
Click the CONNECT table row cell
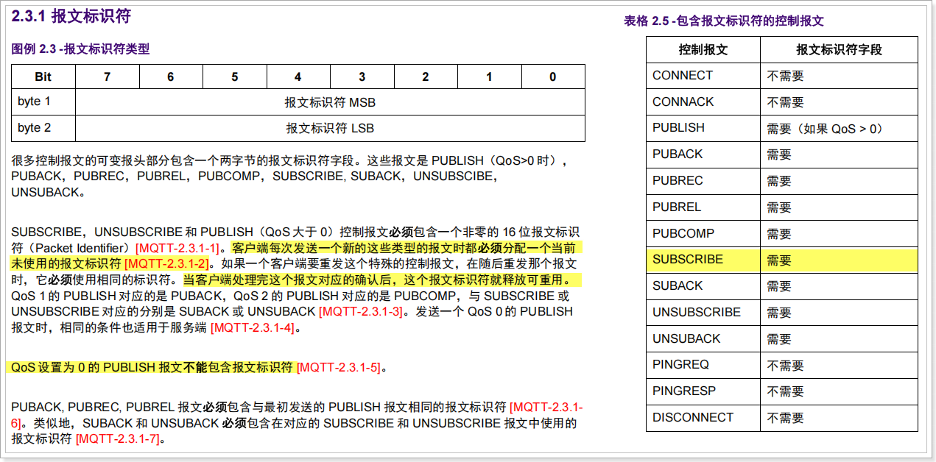703,76
